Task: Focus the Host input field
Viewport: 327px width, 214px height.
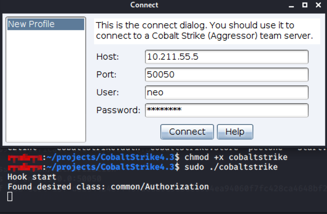Action: 227,57
